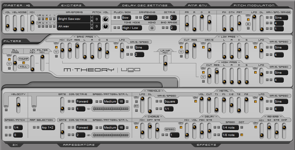Click the Effects section tab label
Viewport: 295px width, 150px height.
[206, 145]
